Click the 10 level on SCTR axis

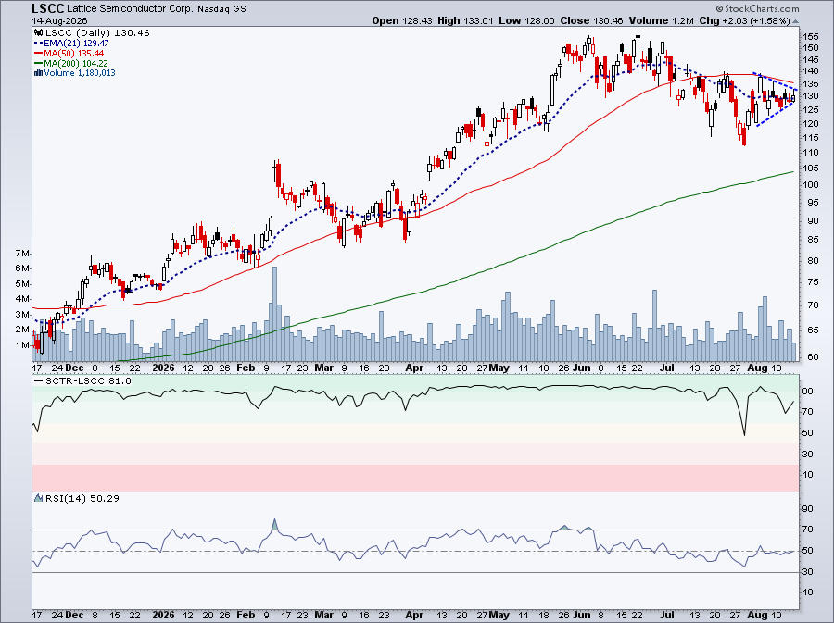pos(808,475)
